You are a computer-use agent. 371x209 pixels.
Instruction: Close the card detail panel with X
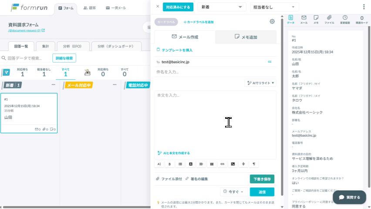158,7
